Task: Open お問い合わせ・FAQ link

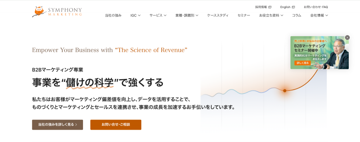Action: point(316,7)
